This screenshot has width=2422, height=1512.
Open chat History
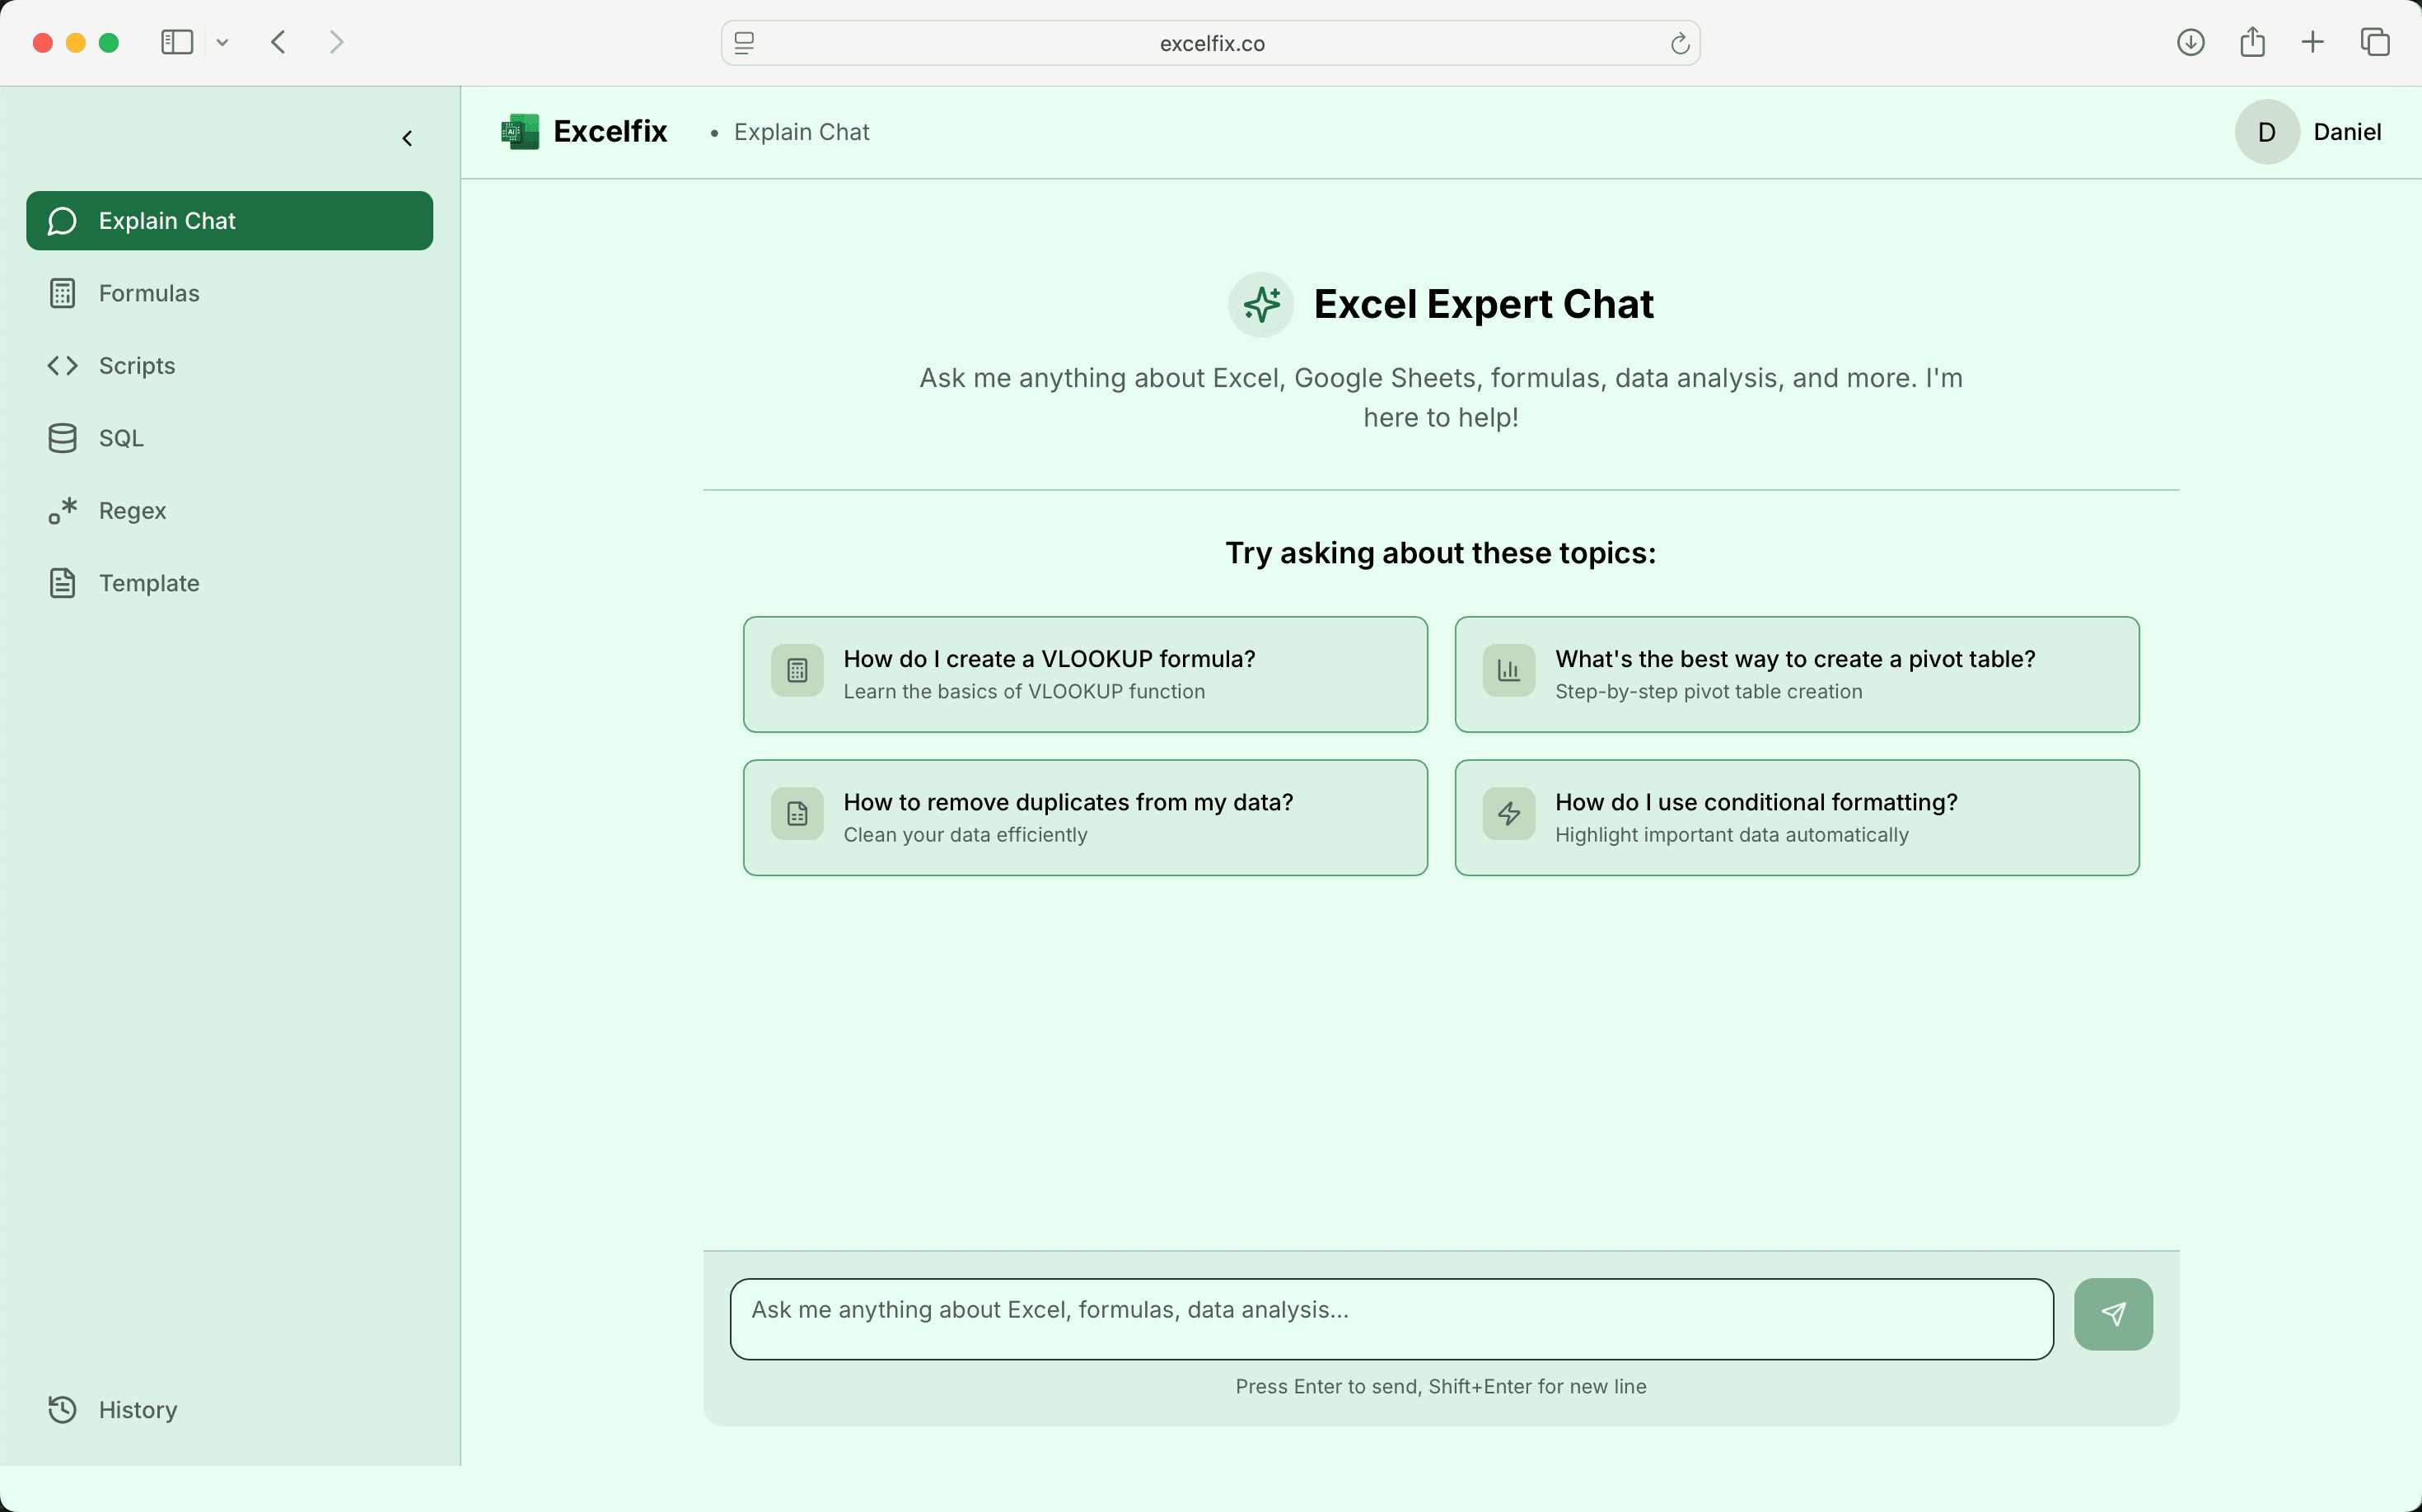click(x=229, y=1410)
